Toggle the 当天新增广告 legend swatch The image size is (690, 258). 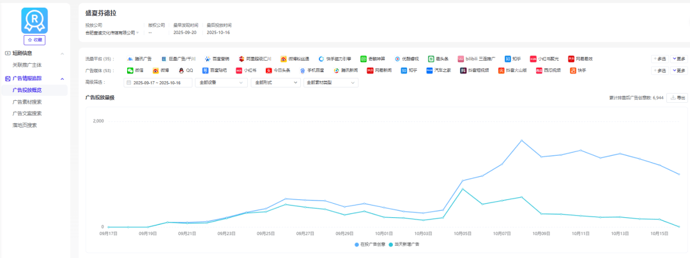pyautogui.click(x=391, y=244)
